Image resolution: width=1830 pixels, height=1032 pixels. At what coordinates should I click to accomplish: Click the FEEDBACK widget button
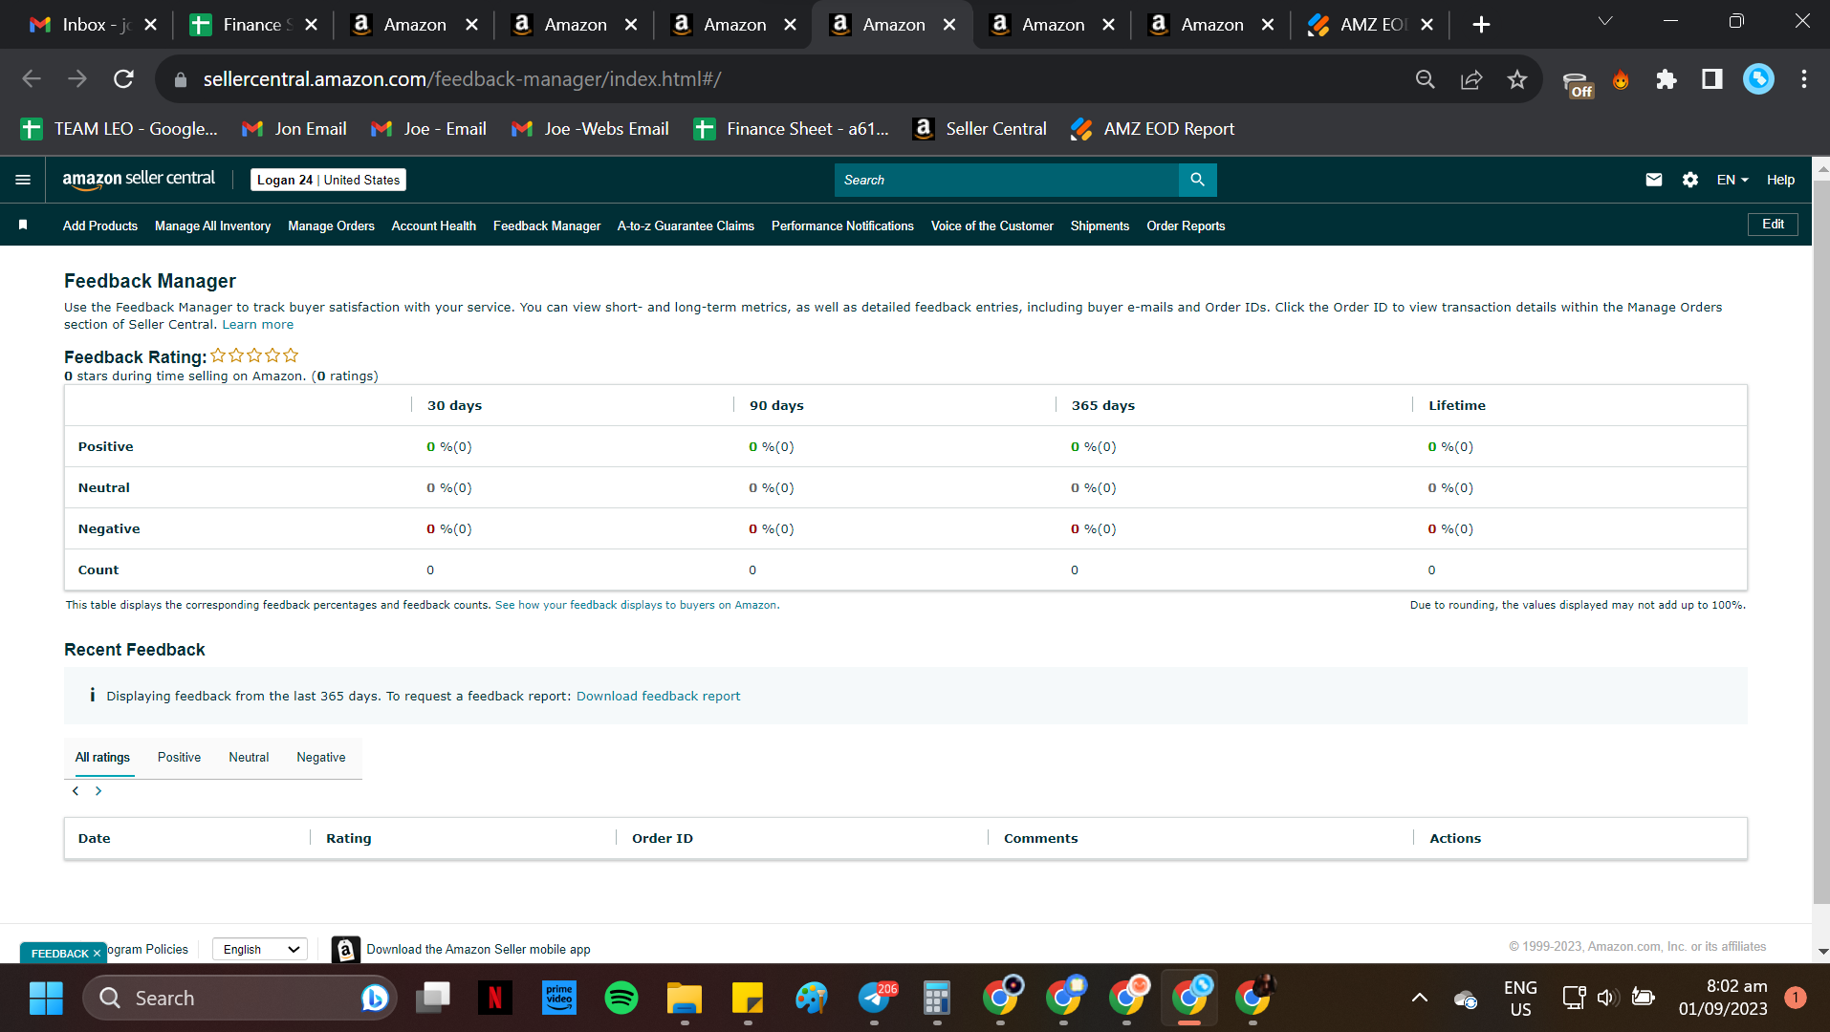click(59, 953)
